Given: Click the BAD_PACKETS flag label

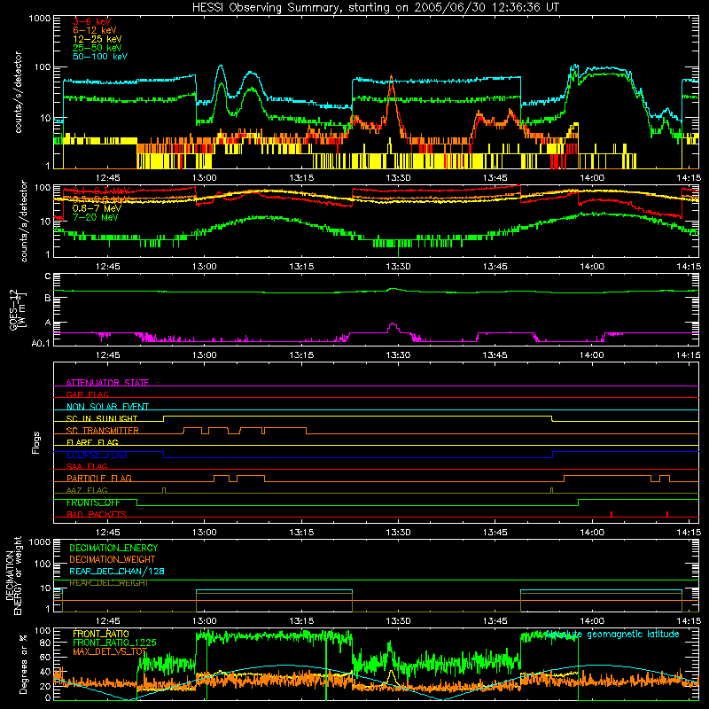Looking at the screenshot, I should [97, 514].
